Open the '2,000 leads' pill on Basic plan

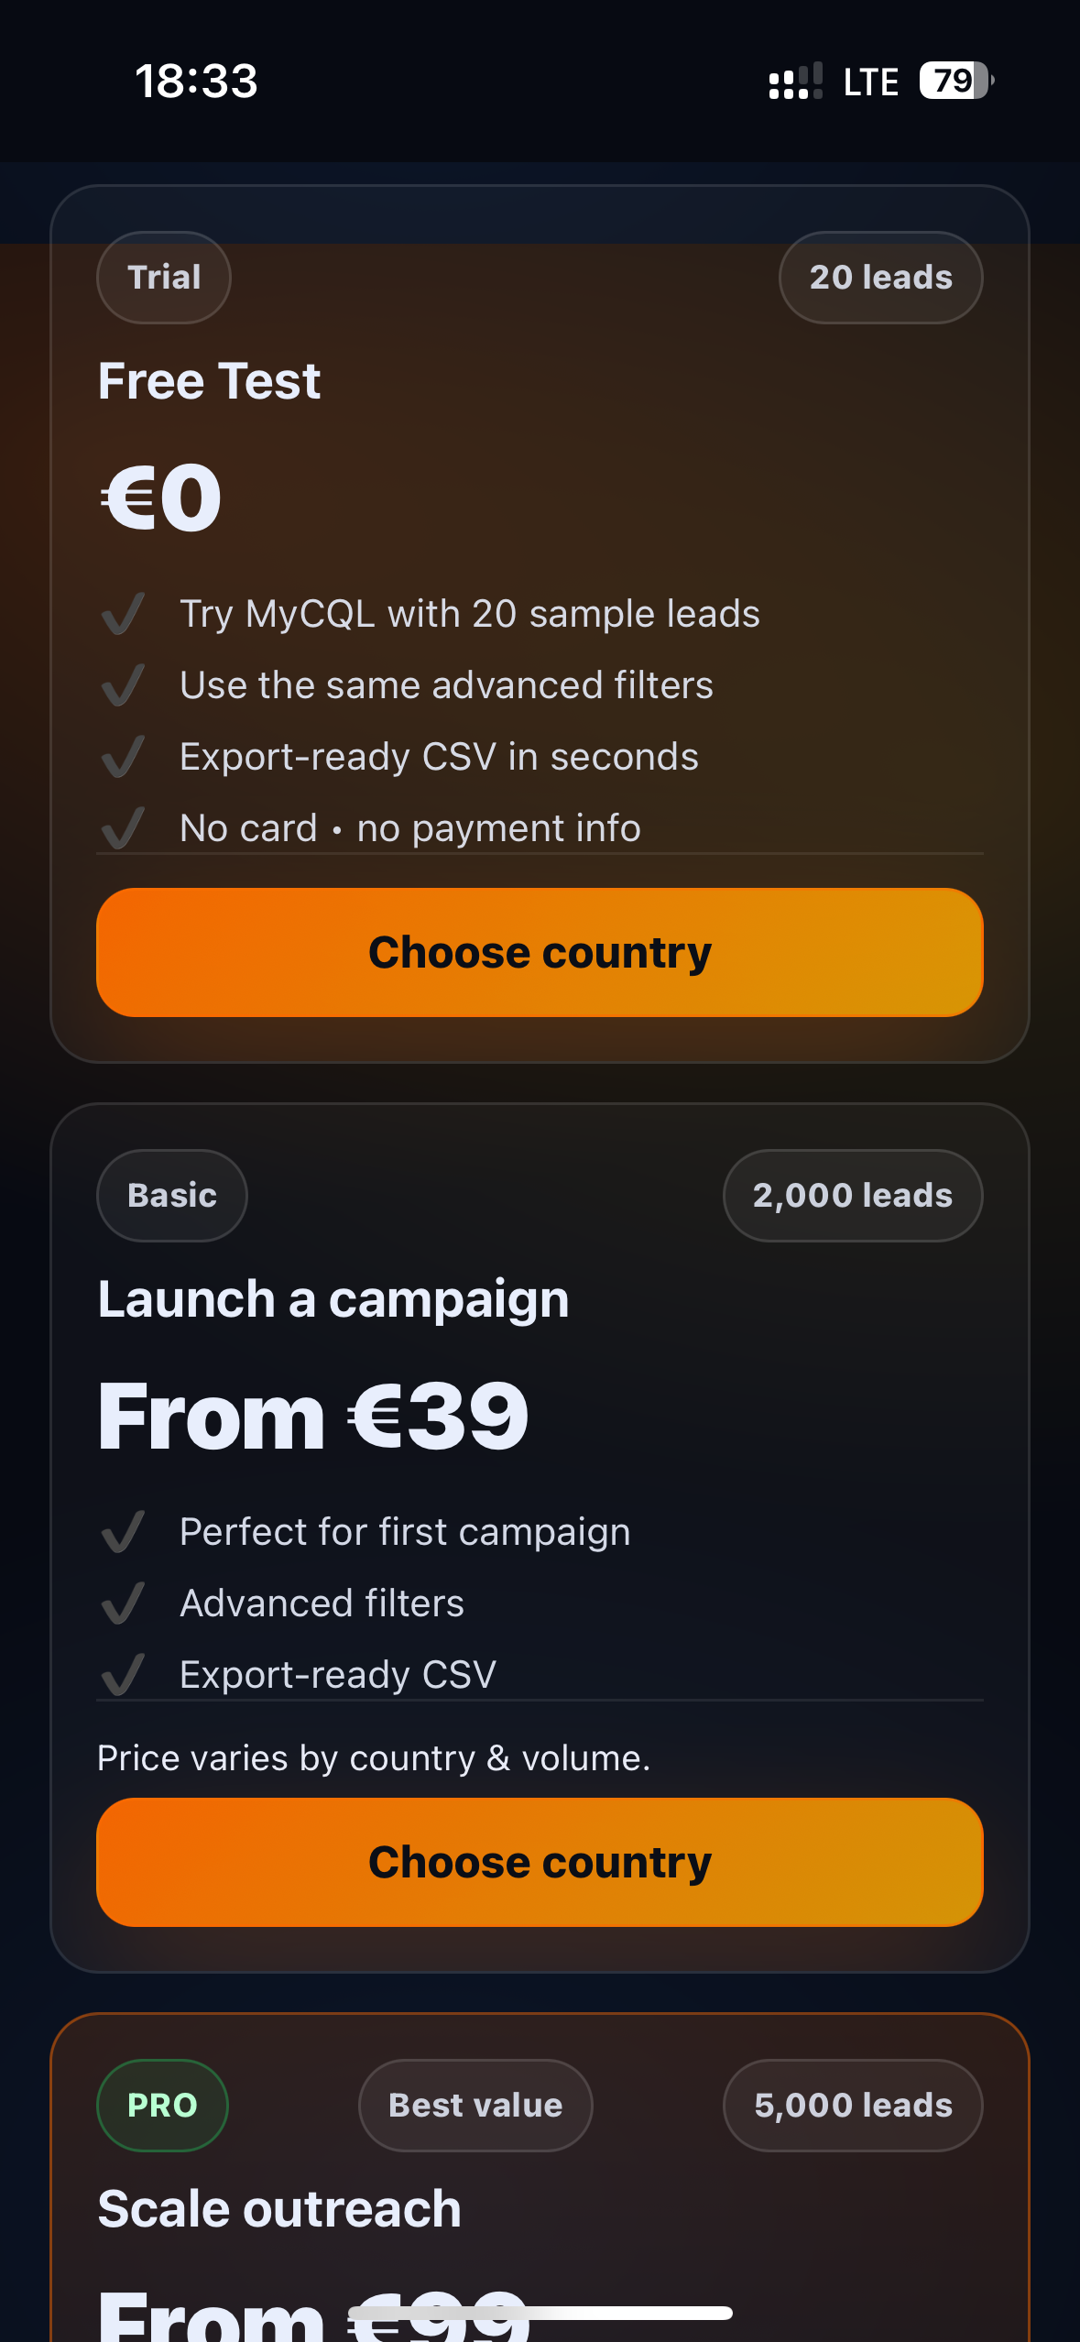[x=852, y=1195]
